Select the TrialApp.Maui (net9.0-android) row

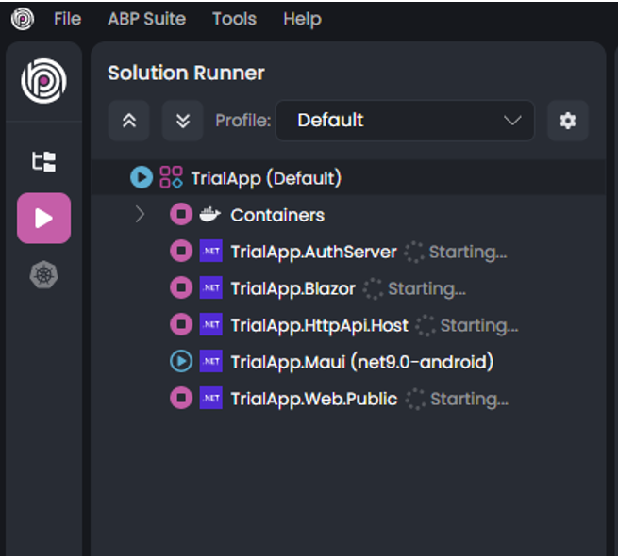pos(362,362)
